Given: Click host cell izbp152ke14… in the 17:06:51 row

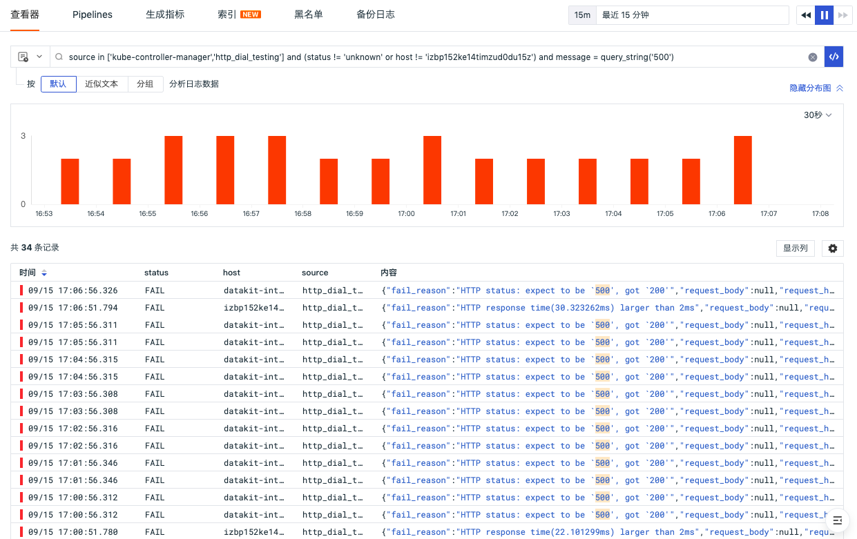Looking at the screenshot, I should (253, 308).
